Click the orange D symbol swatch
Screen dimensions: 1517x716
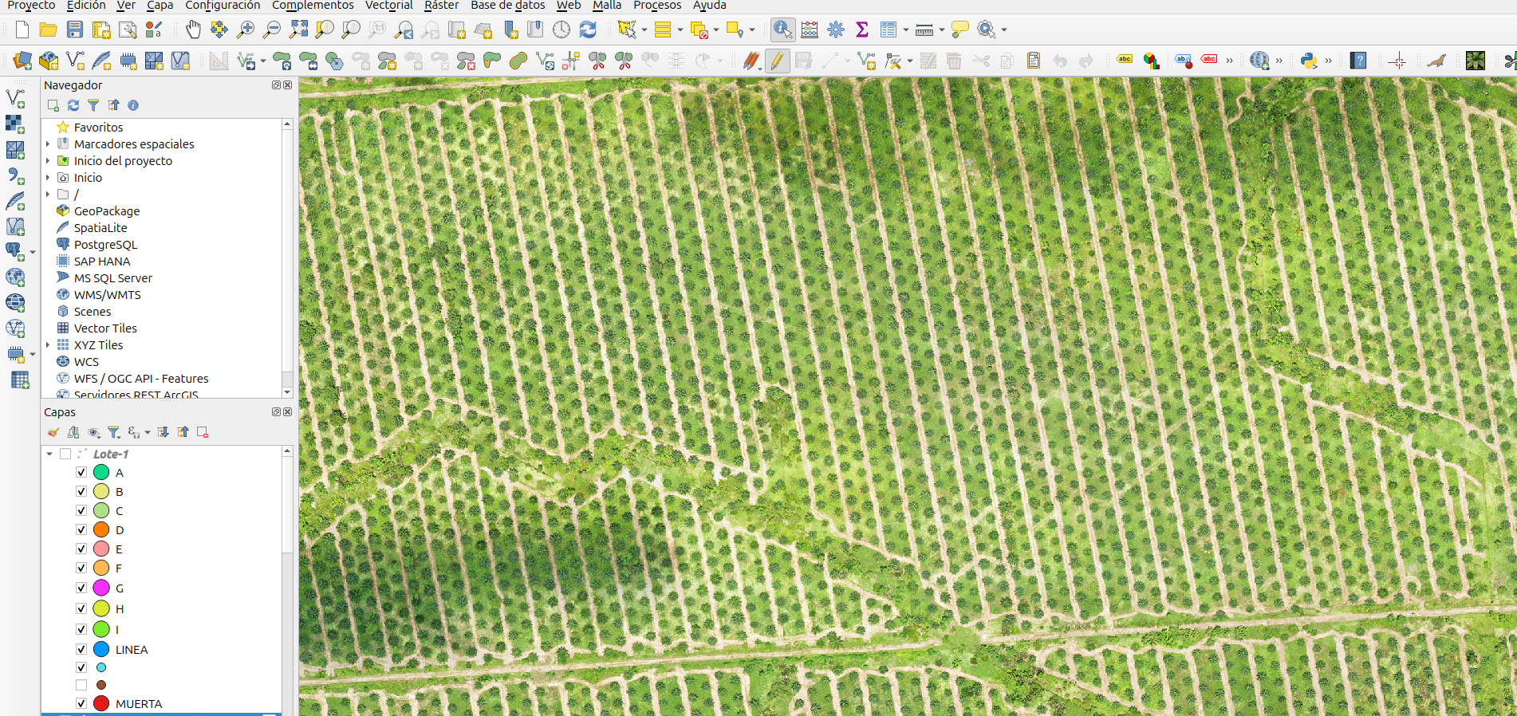click(101, 529)
